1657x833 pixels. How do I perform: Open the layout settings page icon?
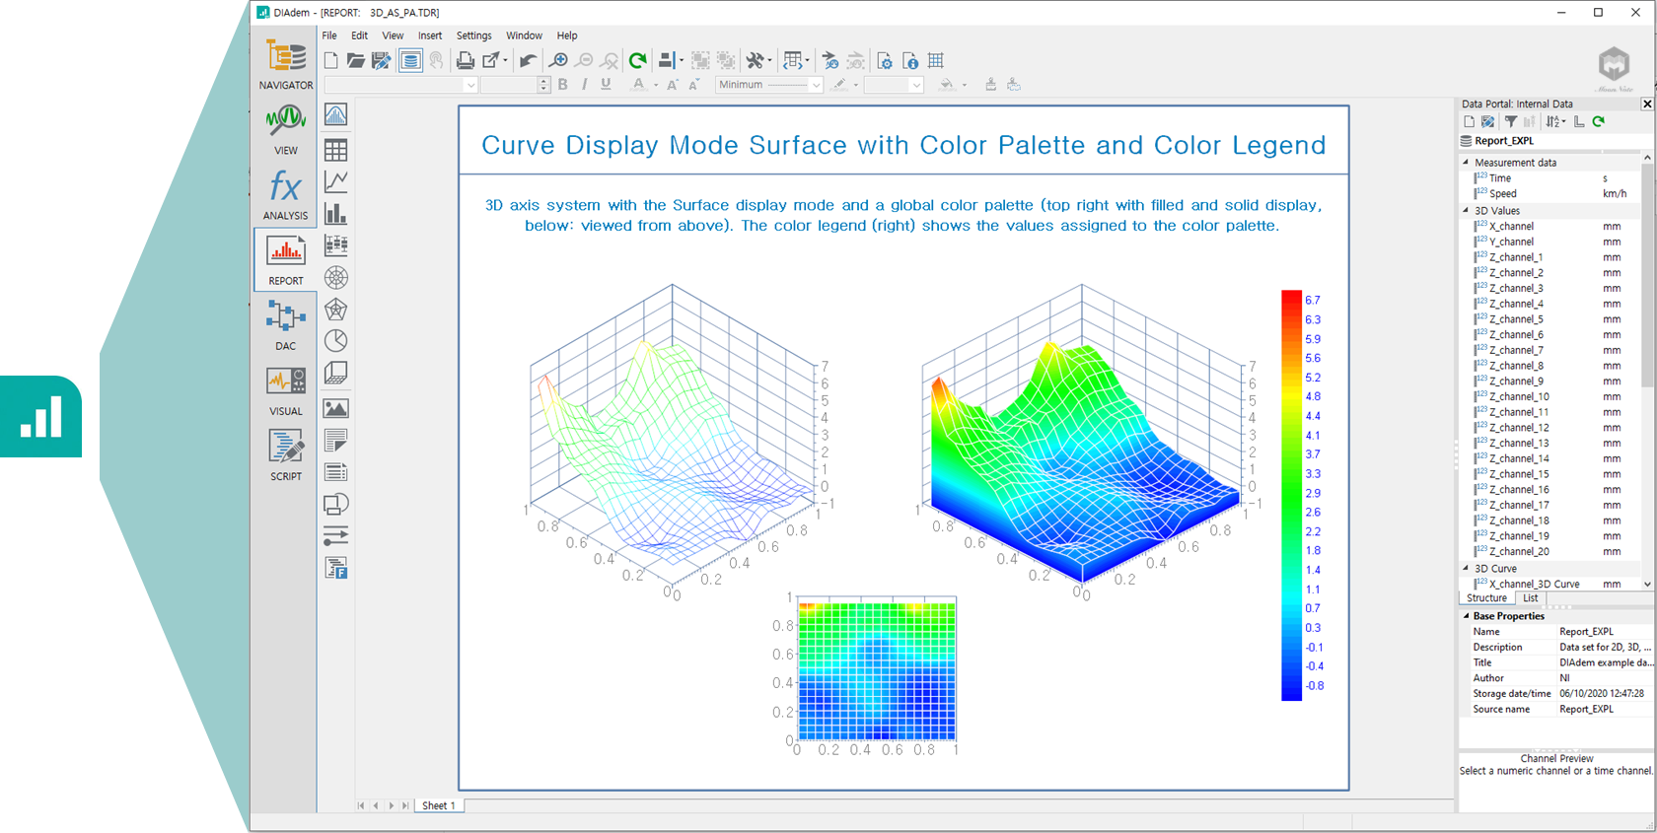click(x=885, y=61)
